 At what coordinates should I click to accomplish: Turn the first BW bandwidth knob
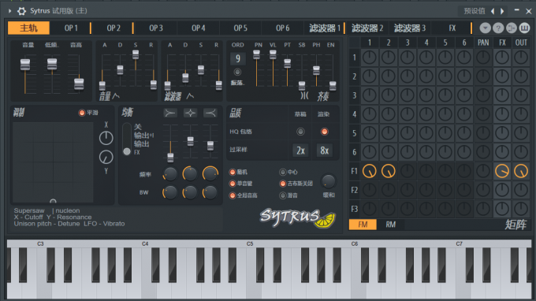[x=170, y=192]
